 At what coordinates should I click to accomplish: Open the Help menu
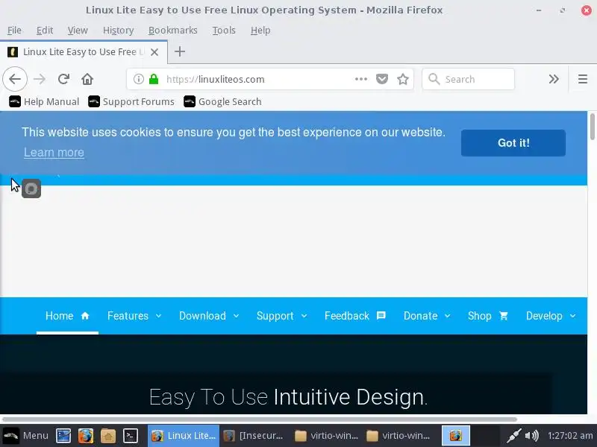click(x=260, y=30)
